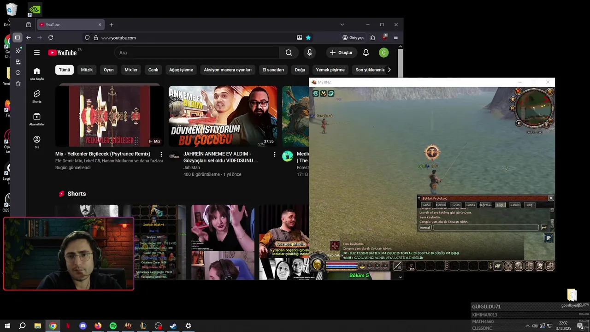Click the YouTube Ara search box
Viewport: 590px width, 332px height.
(x=197, y=53)
